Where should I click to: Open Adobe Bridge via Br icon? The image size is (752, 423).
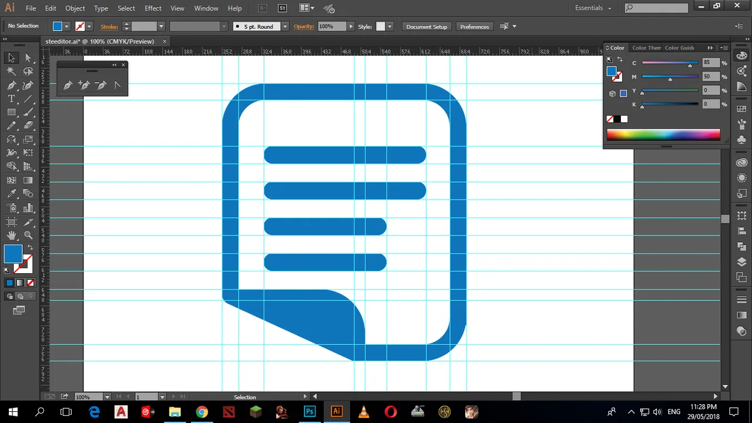coord(263,8)
